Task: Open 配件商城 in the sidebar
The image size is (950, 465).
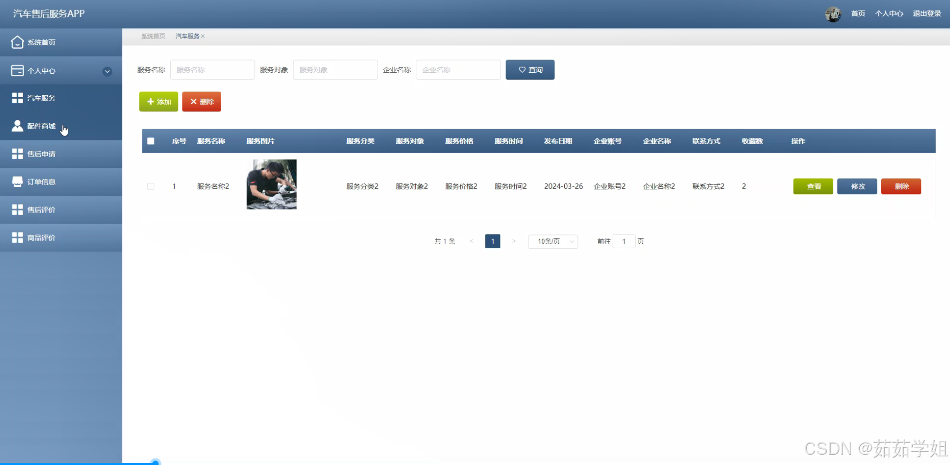Action: [x=61, y=126]
